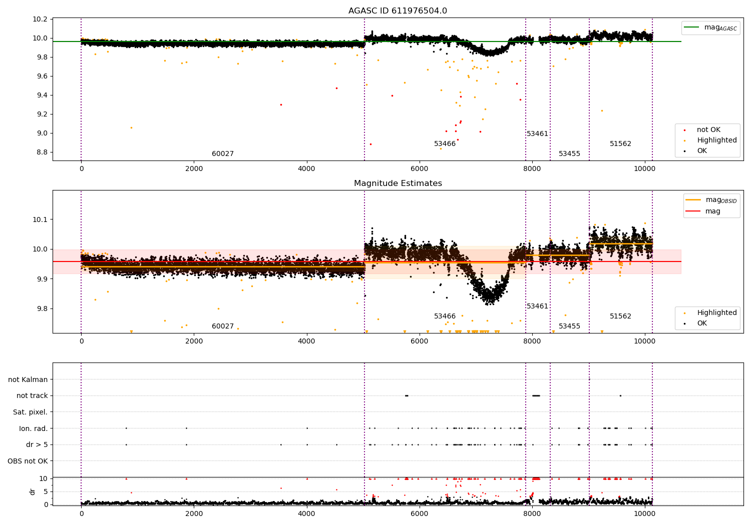Click the 10.2 tick on top plot y-axis

pyautogui.click(x=40, y=19)
